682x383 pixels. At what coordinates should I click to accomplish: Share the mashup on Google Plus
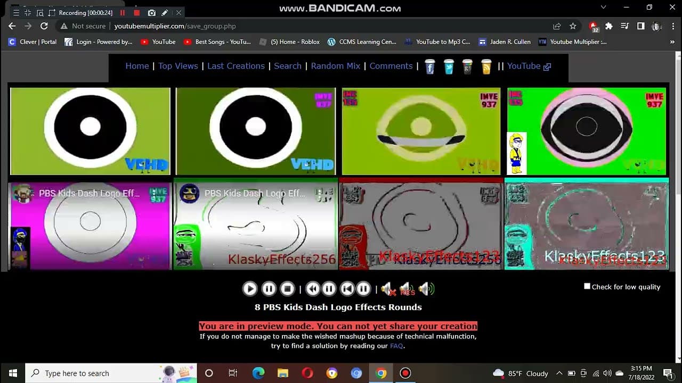point(467,66)
